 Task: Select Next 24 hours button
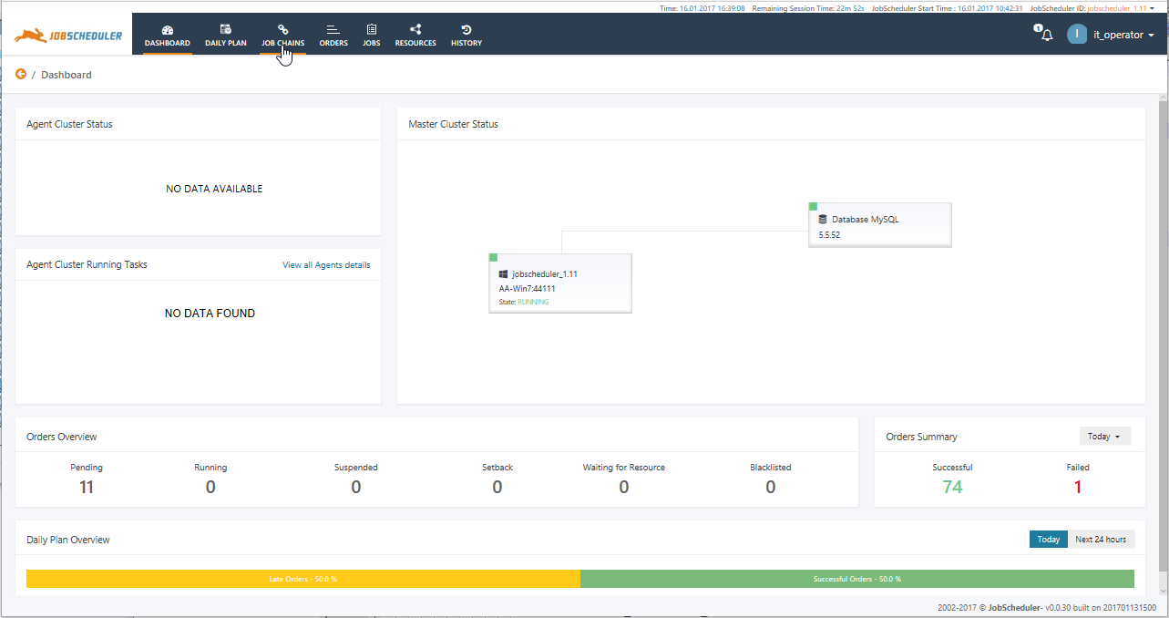(1101, 540)
